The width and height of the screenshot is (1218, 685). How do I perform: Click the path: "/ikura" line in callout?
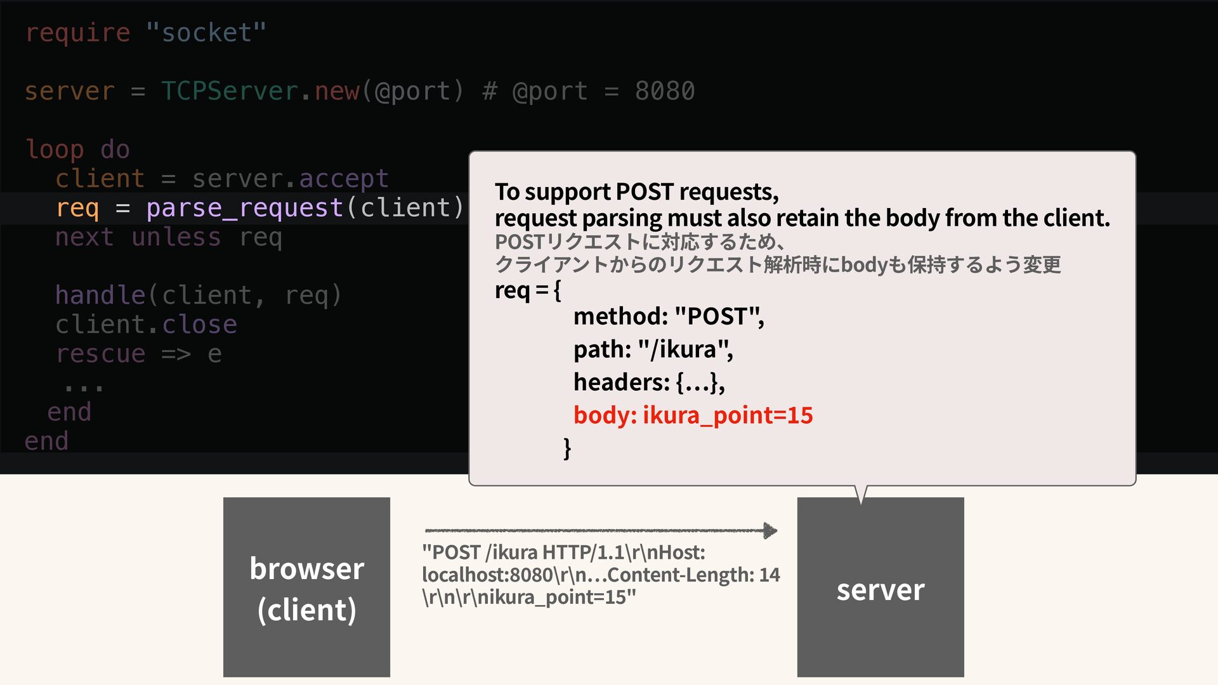(653, 349)
